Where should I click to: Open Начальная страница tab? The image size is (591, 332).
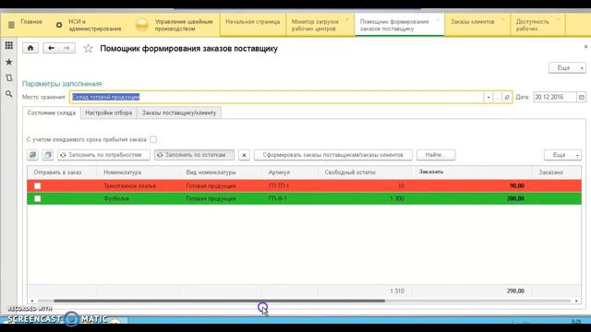[x=253, y=25]
